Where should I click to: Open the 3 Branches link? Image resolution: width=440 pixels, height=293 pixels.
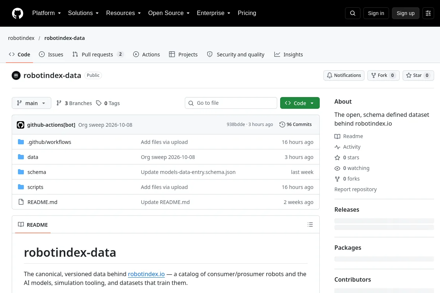(74, 103)
